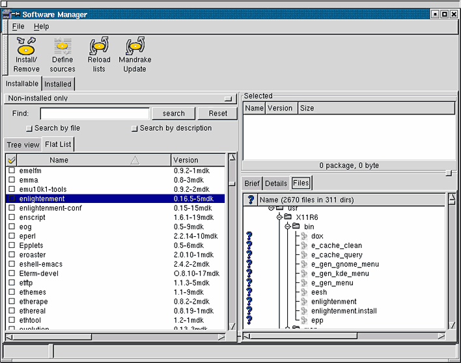The height and width of the screenshot is (363, 461).
Task: Select the Eterm-devel package row
Action: [x=115, y=273]
